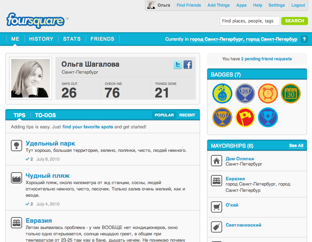Open the 10 trophy badge
Viewport: 312px width, 242px height.
pos(222,117)
